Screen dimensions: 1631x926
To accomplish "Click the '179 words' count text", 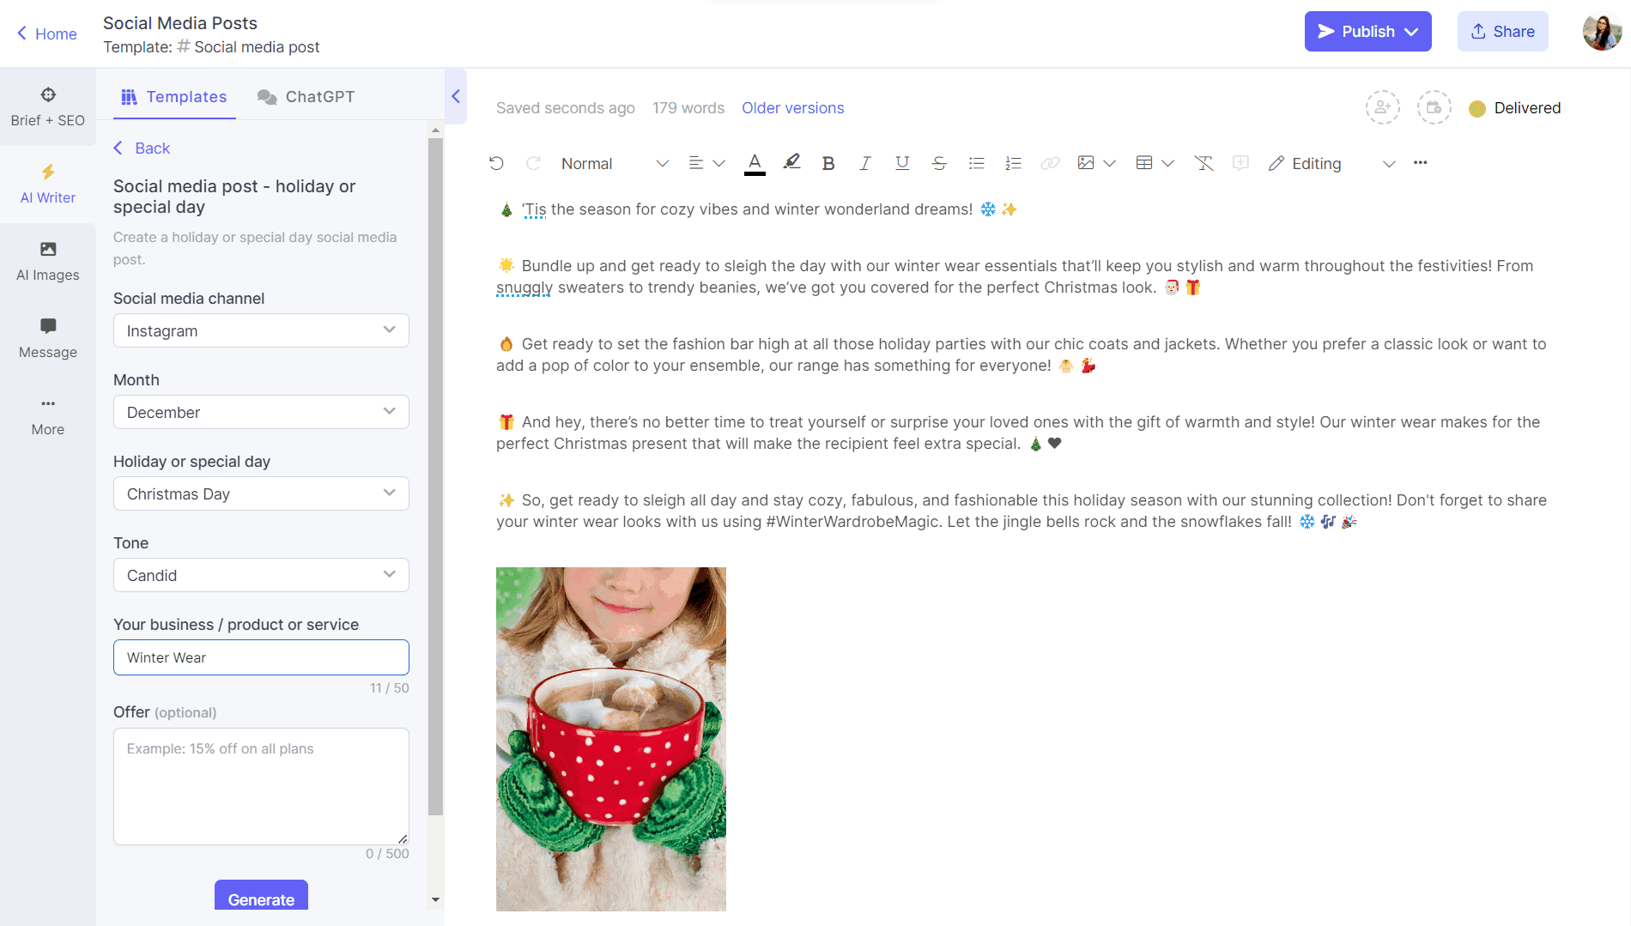I will (x=688, y=108).
